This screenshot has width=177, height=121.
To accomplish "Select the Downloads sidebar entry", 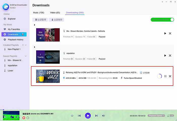I will [x=14, y=34].
